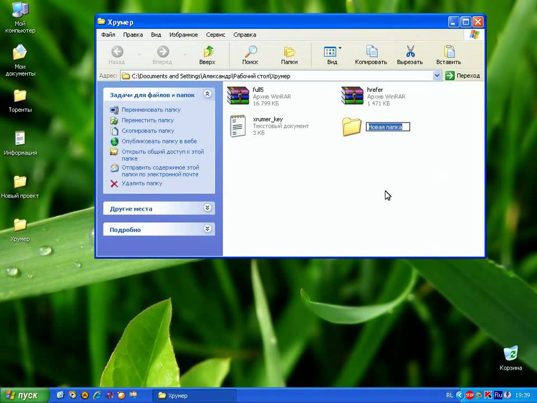Viewport: 537px width, 403px height.
Task: Click the Копировать toolbar icon
Action: pyautogui.click(x=371, y=51)
